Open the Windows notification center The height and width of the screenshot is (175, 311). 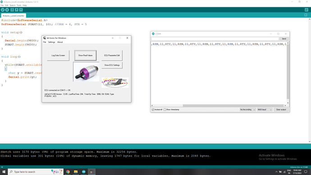pos(306,172)
